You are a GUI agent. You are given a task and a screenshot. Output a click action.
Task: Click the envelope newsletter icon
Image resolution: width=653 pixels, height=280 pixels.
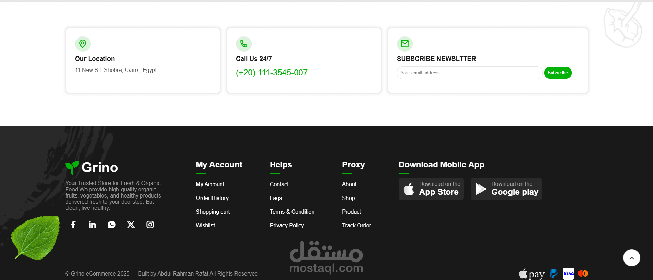pos(405,44)
